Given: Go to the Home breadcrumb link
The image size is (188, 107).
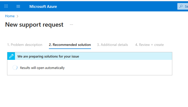Looking at the screenshot, I should pyautogui.click(x=10, y=16).
